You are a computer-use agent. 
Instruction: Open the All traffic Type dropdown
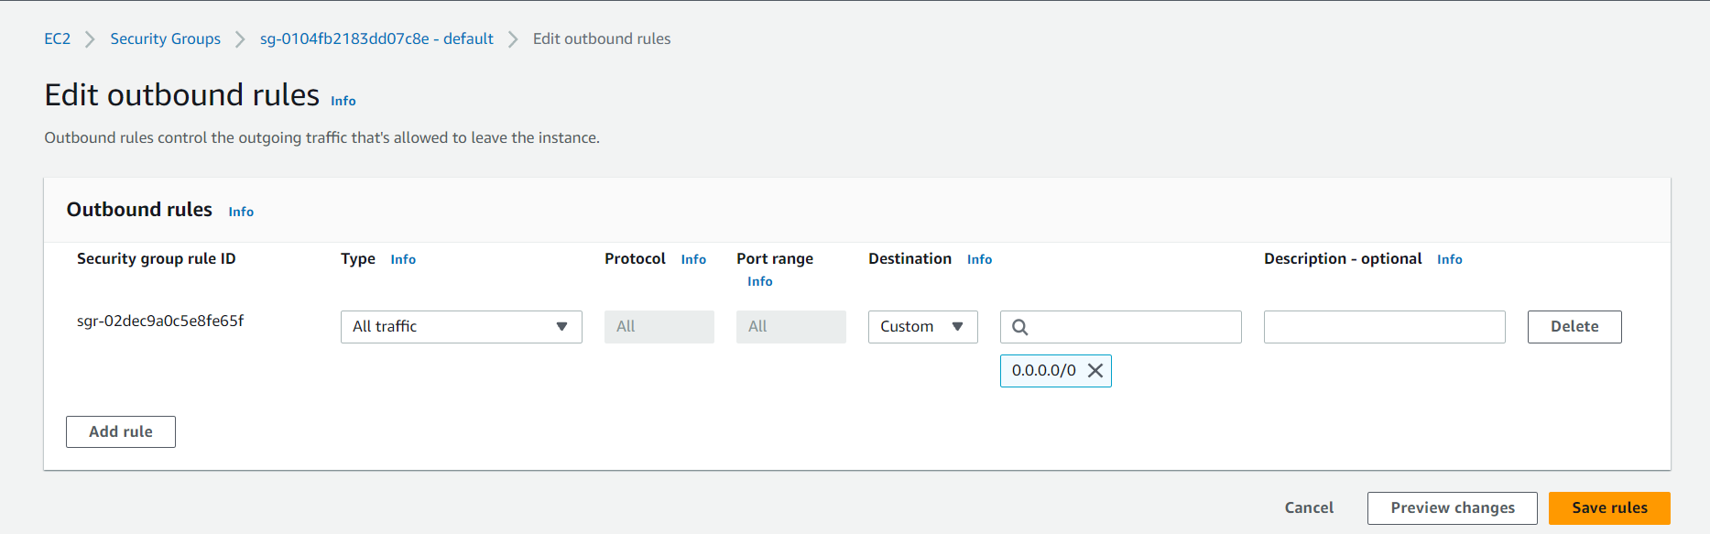coord(461,327)
